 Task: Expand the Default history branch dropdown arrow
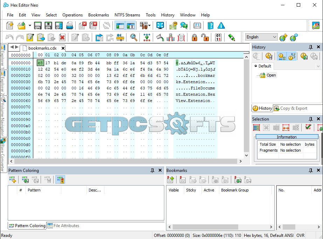click(x=318, y=66)
